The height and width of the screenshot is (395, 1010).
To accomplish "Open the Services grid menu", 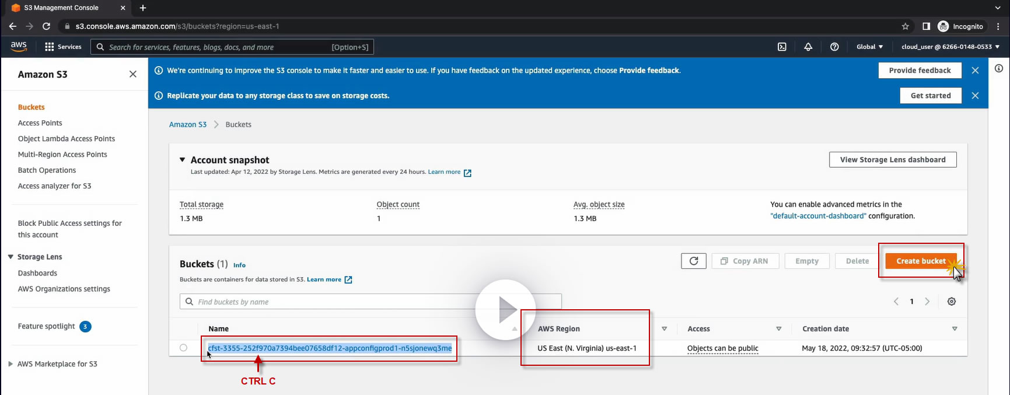I will click(63, 47).
